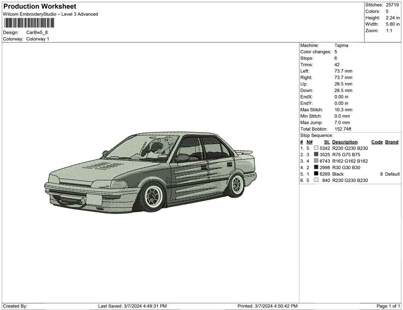403x310 pixels.
Task: Select the Default brand entry
Action: (392, 174)
